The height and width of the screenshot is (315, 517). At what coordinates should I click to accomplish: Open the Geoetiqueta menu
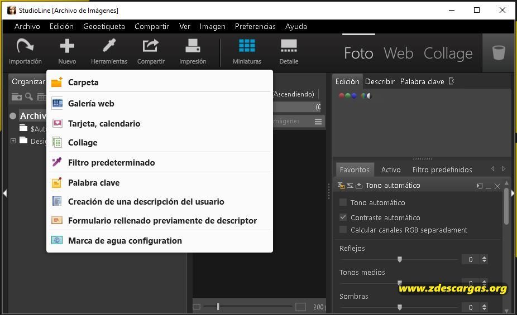point(104,26)
